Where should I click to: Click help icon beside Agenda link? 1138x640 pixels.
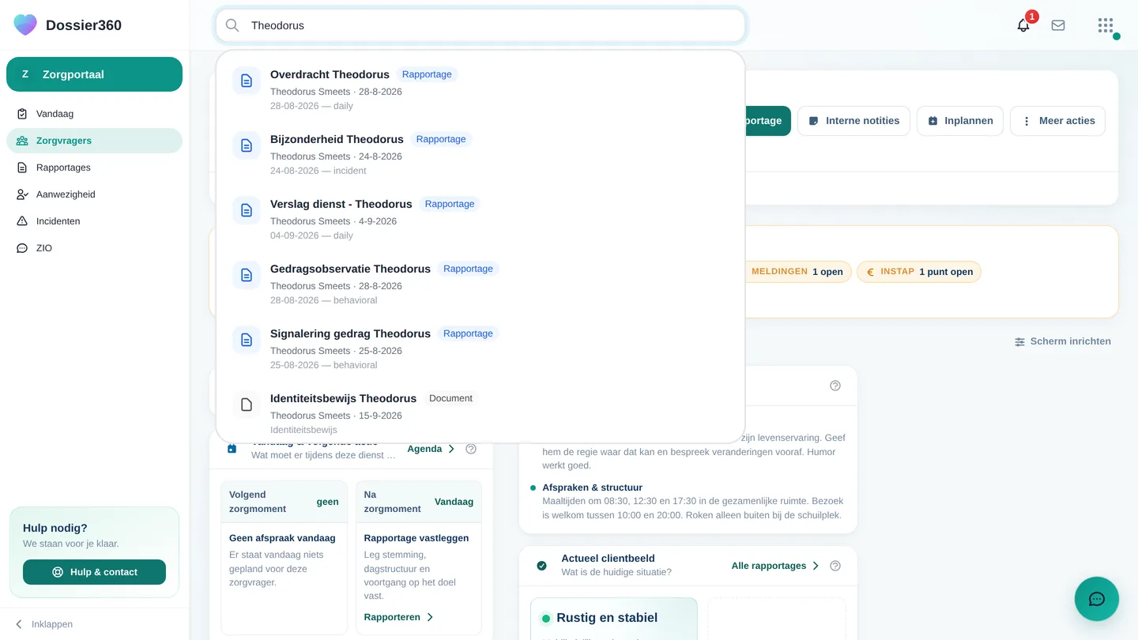[471, 449]
